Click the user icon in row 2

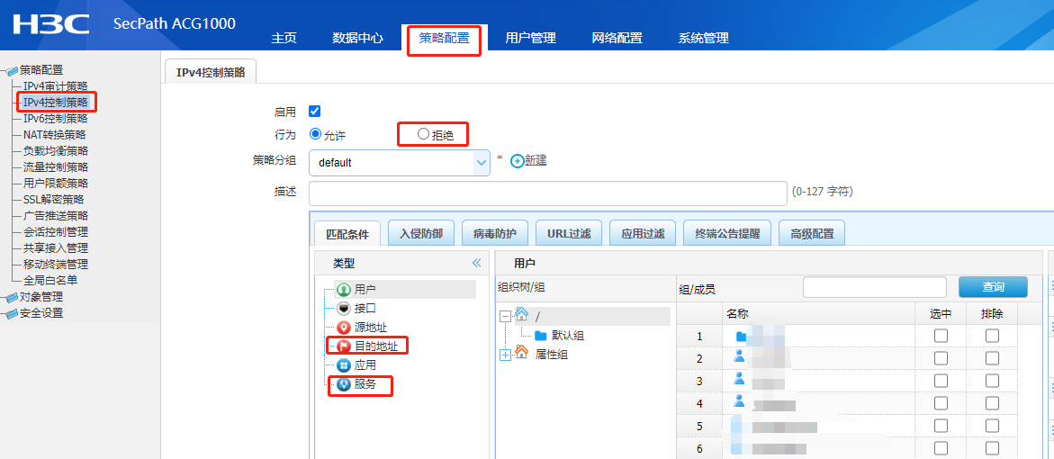(x=739, y=356)
